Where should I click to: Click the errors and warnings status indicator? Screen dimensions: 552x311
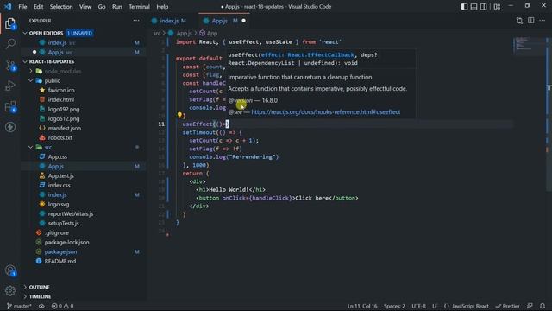[x=62, y=306]
